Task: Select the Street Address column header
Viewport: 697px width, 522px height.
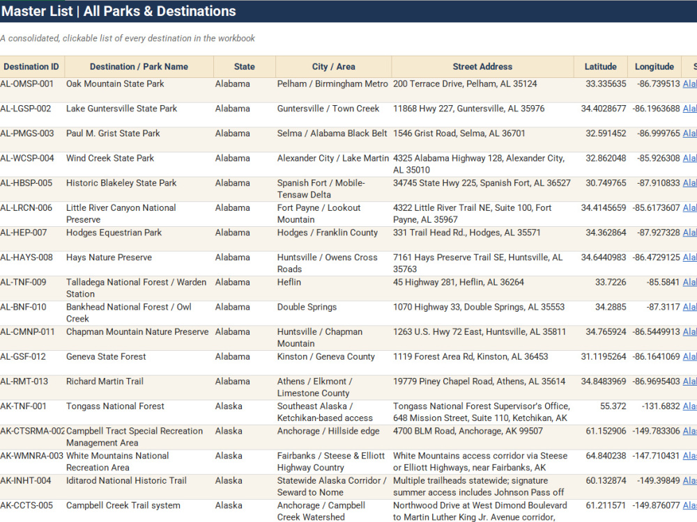Action: click(482, 67)
